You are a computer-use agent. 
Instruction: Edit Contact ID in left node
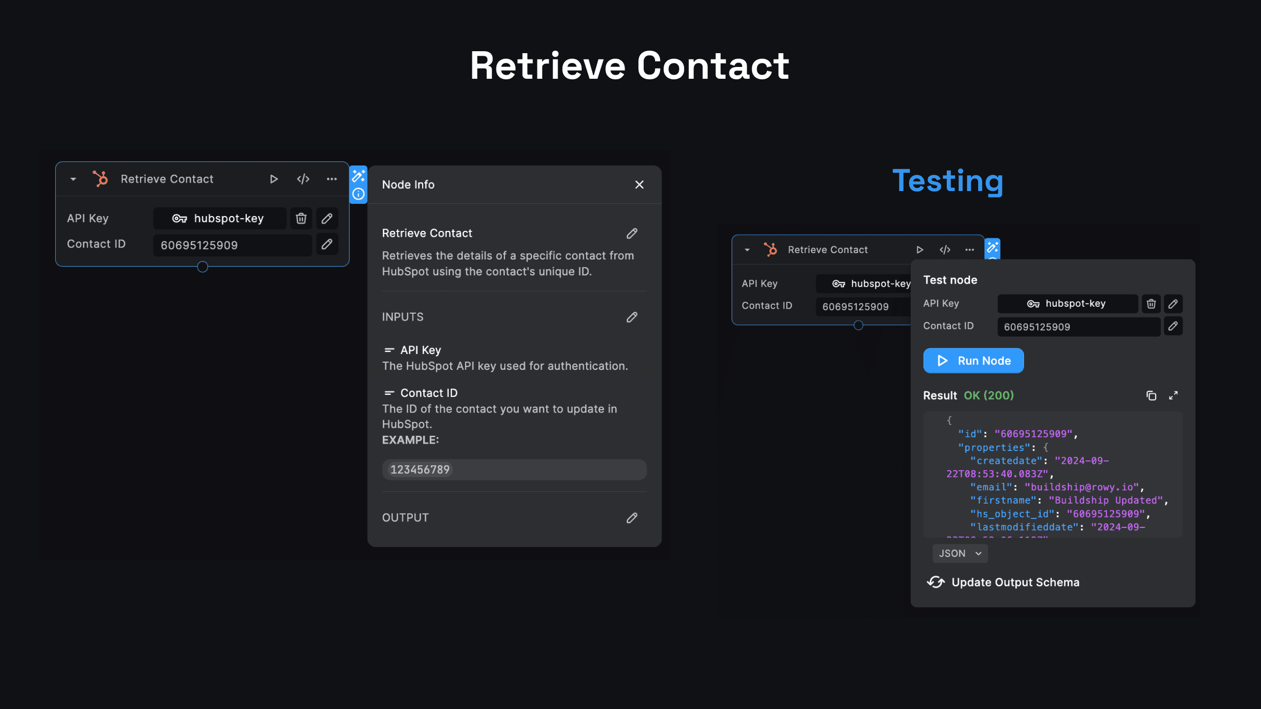point(327,244)
